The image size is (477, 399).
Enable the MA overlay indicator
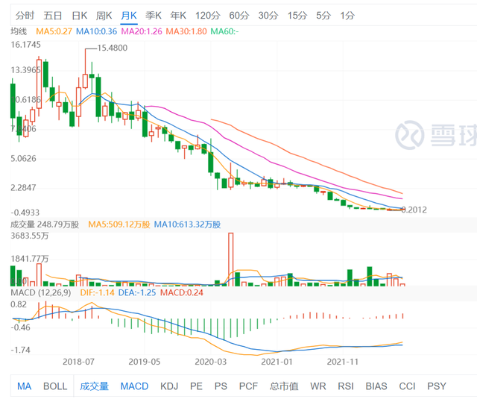pos(24,386)
